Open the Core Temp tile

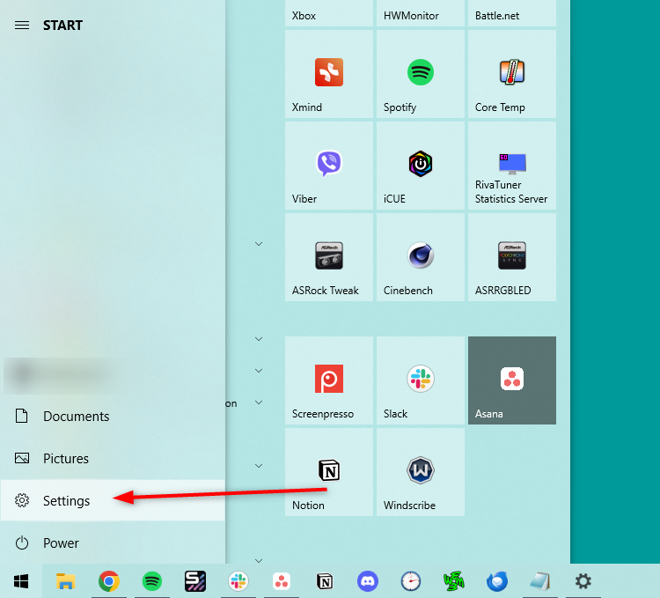512,74
